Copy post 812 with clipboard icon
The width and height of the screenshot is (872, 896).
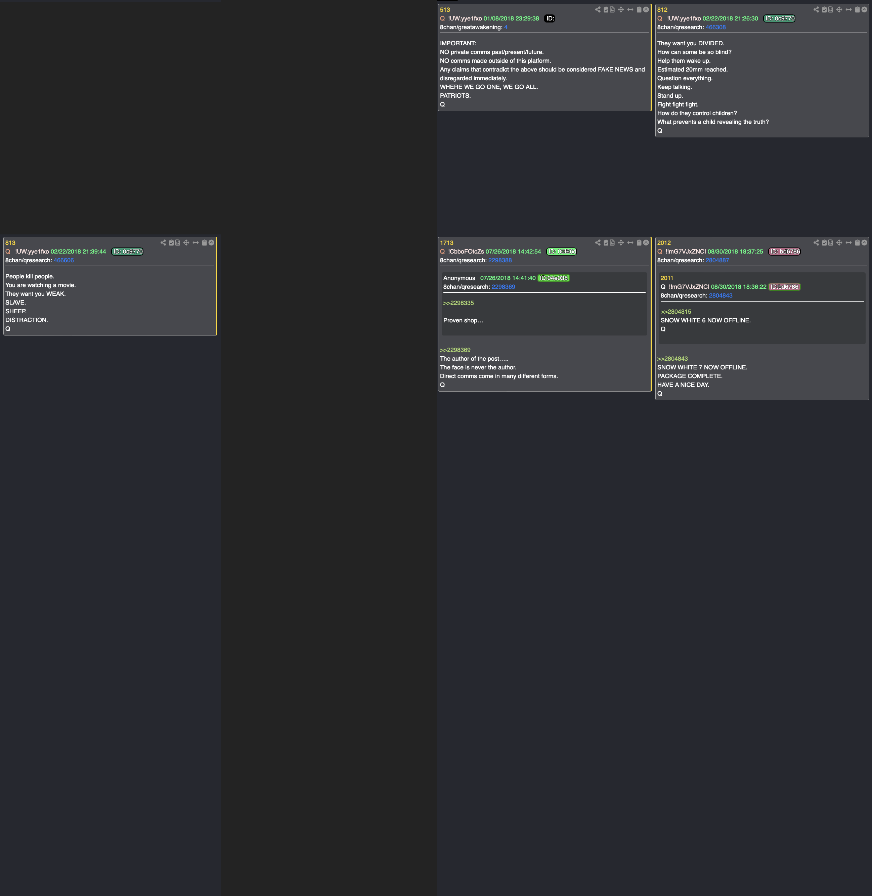pyautogui.click(x=857, y=10)
